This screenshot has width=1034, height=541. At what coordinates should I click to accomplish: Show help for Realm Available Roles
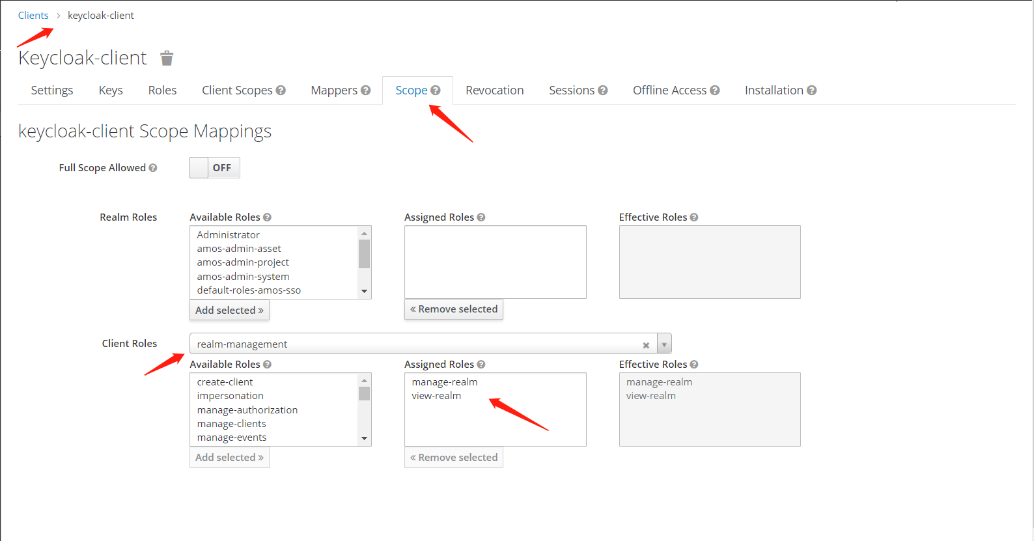point(267,217)
